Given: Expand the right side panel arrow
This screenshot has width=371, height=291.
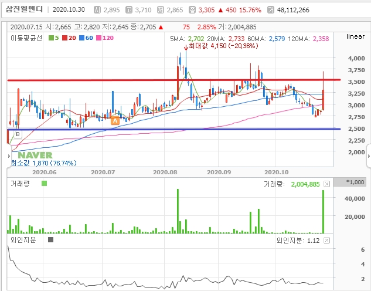Looking at the screenshot, I should tap(369, 156).
